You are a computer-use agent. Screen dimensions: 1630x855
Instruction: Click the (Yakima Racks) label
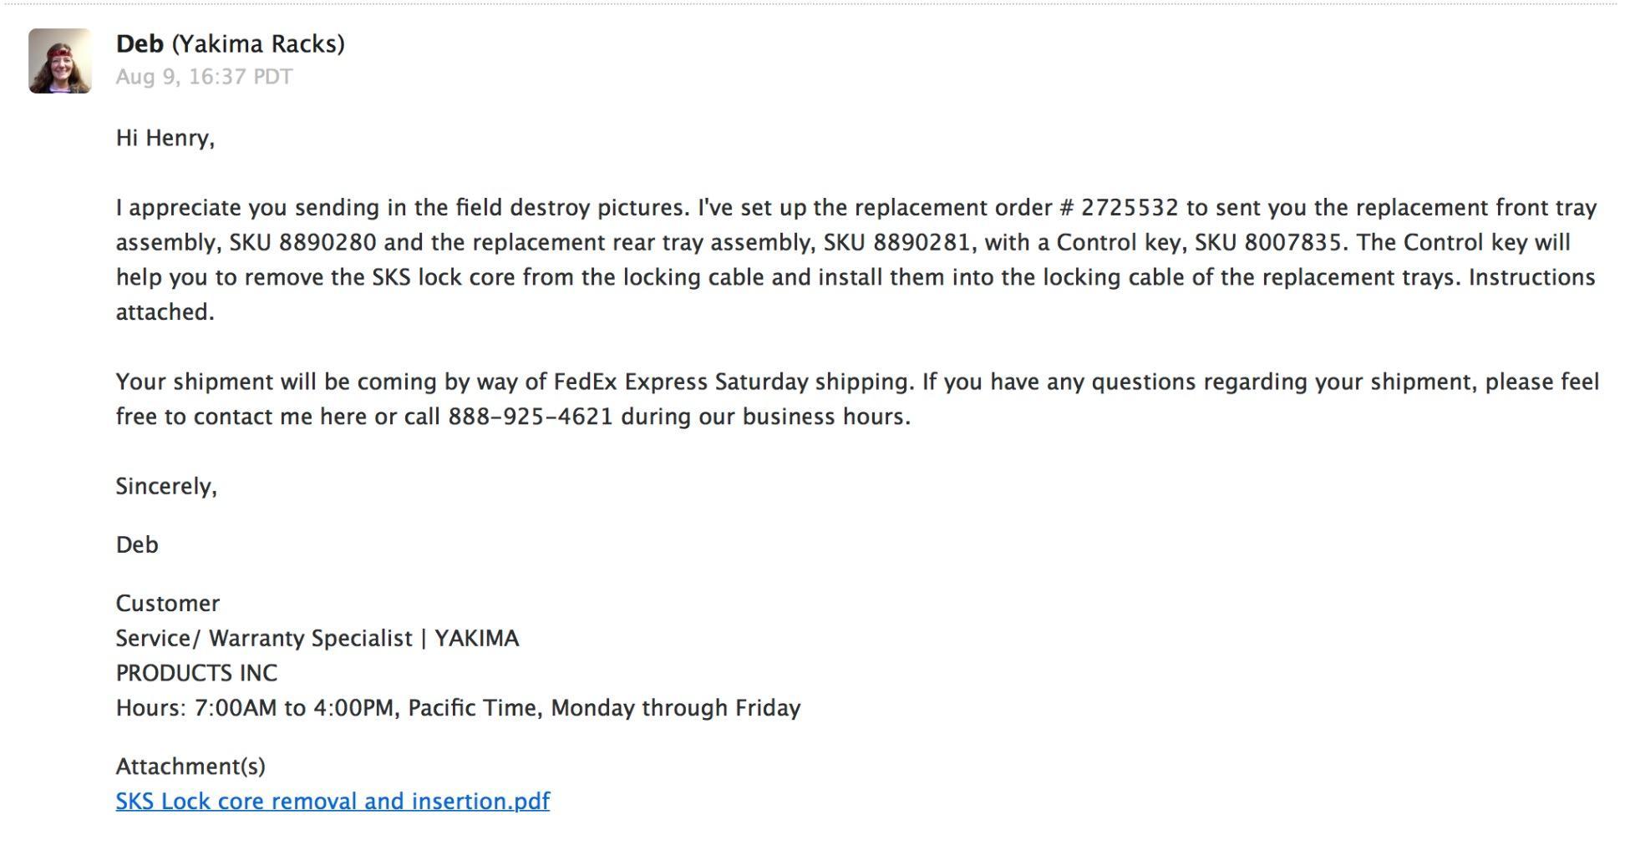(258, 44)
